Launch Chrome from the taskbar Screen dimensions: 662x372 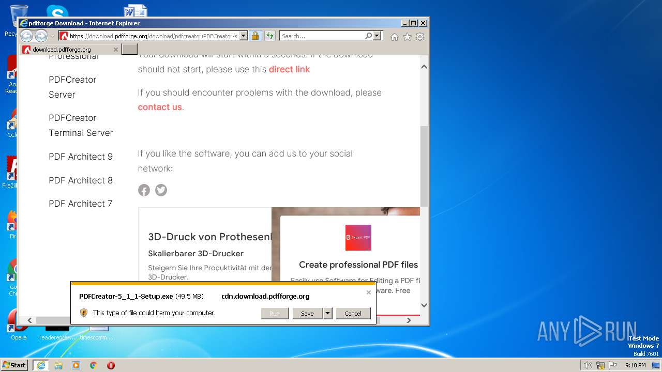(x=94, y=365)
